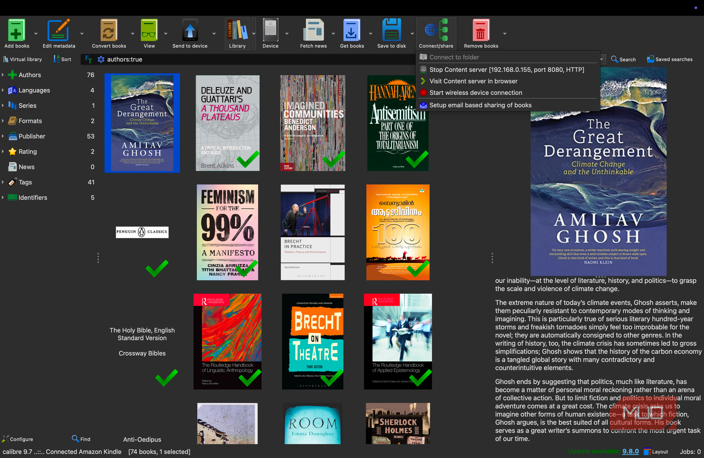Open the Virtual library button
The width and height of the screenshot is (704, 458).
point(23,59)
